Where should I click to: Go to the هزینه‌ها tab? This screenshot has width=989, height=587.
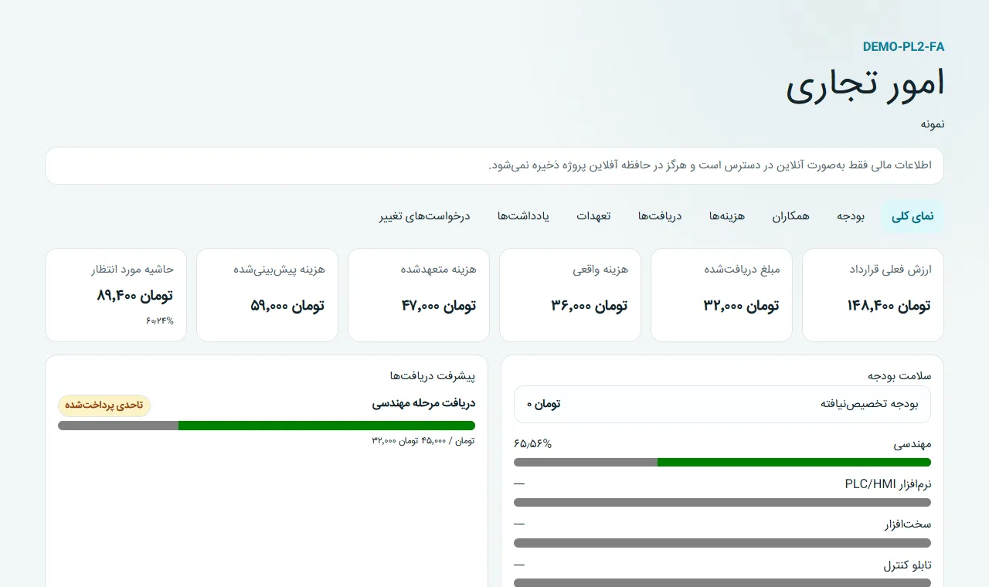tap(727, 216)
